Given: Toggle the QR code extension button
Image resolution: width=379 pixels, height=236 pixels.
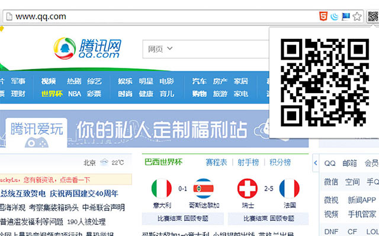Looking at the screenshot, I should point(372,17).
